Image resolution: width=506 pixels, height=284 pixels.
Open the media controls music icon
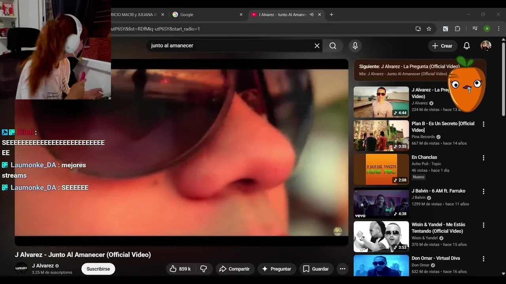point(475,29)
